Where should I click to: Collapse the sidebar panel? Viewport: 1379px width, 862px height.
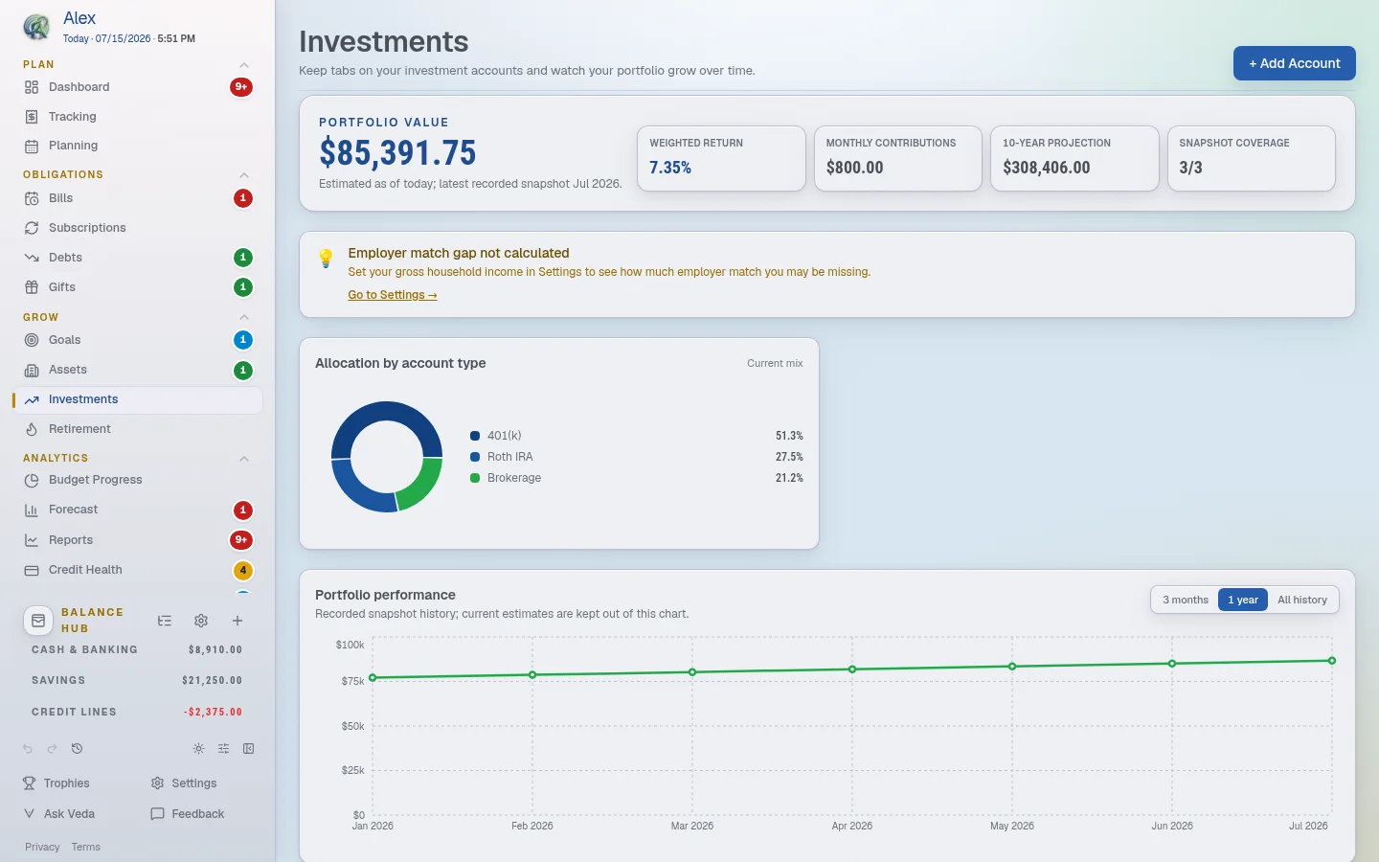click(x=248, y=749)
